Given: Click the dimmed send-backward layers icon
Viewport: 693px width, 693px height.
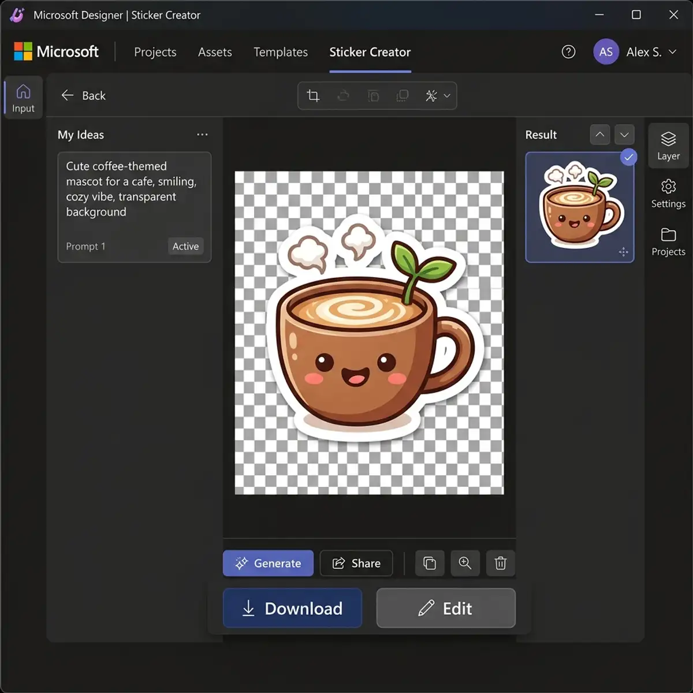Looking at the screenshot, I should tap(373, 96).
